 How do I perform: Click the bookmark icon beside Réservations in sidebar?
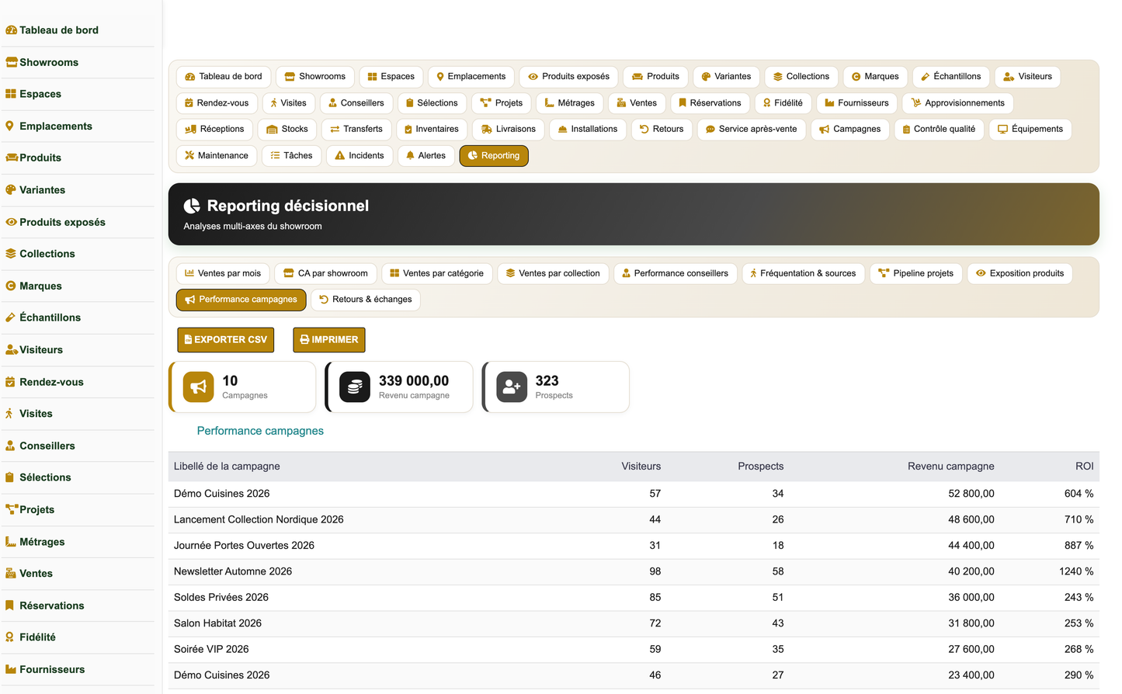point(10,606)
